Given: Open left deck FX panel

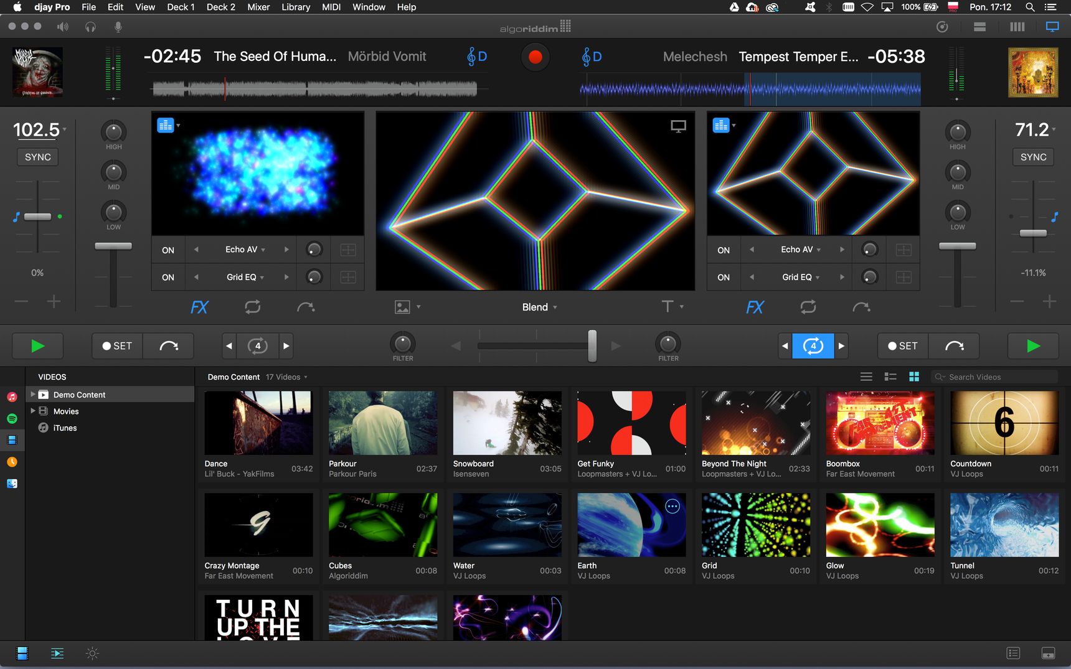Looking at the screenshot, I should (x=199, y=307).
